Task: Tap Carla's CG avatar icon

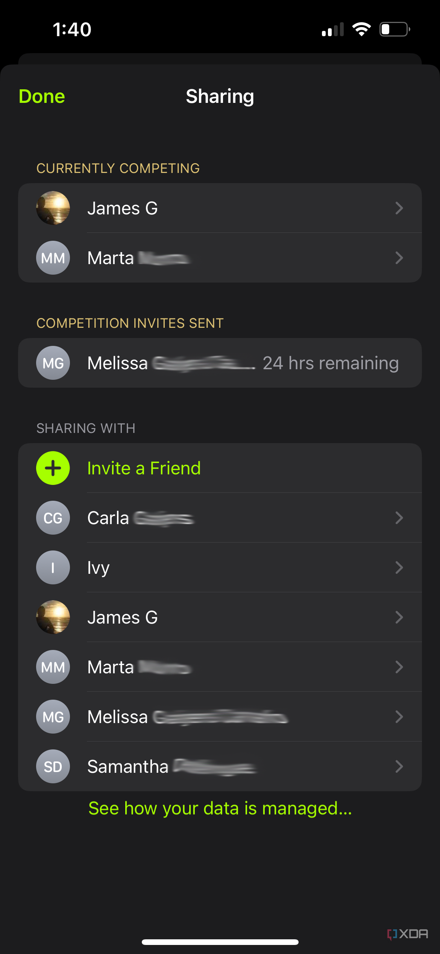Action: click(53, 518)
